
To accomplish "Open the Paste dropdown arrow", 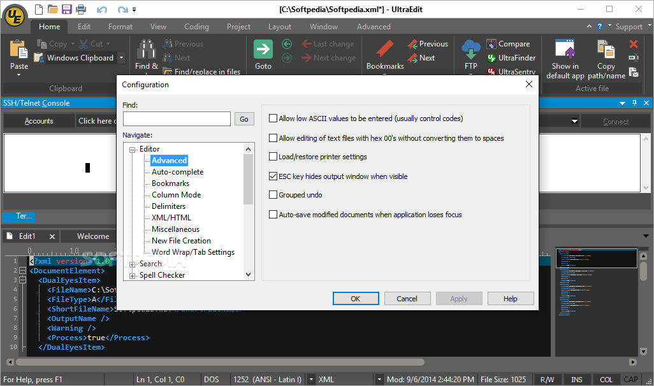I will pos(18,75).
